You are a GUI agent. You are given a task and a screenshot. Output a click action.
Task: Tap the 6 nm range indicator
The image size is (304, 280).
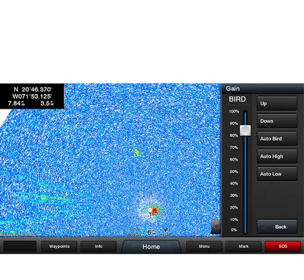152,232
